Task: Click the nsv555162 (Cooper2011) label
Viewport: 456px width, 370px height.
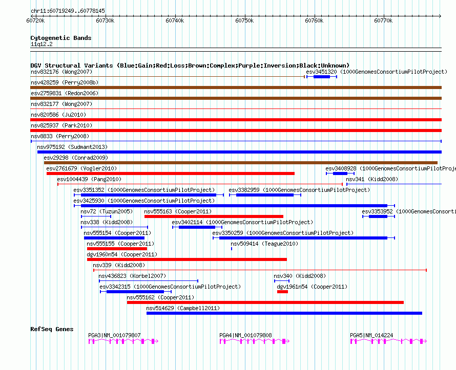Action: pos(160,297)
